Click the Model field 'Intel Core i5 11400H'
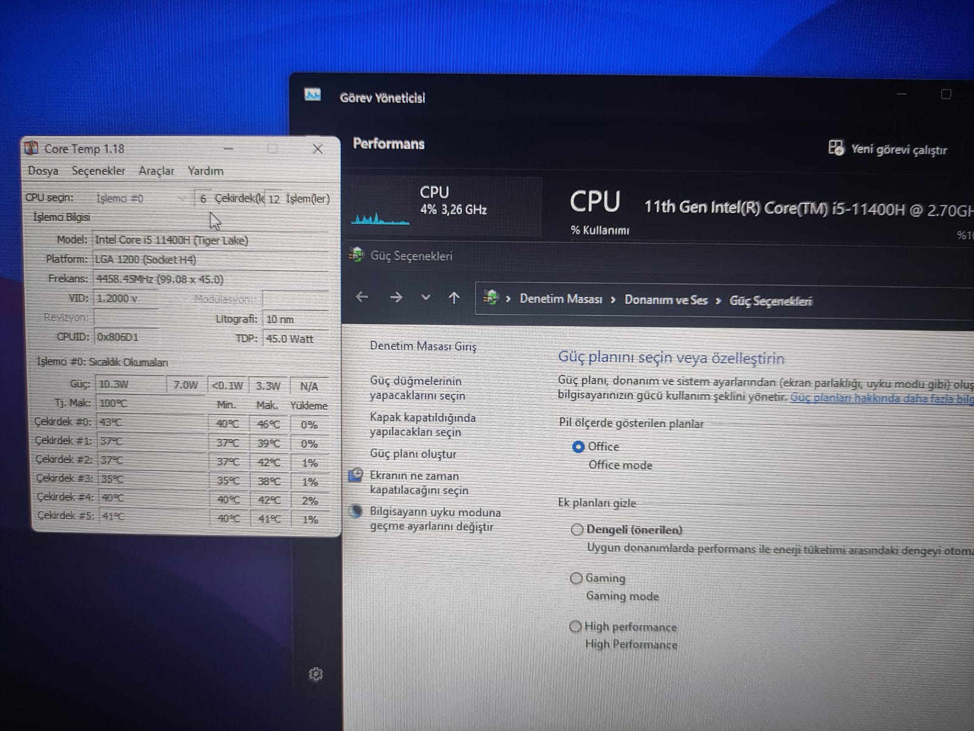974x731 pixels. [211, 240]
